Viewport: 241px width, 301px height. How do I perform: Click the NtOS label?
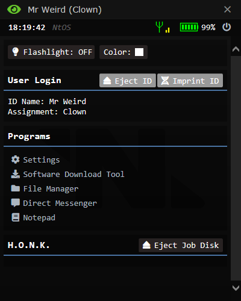pos(61,27)
